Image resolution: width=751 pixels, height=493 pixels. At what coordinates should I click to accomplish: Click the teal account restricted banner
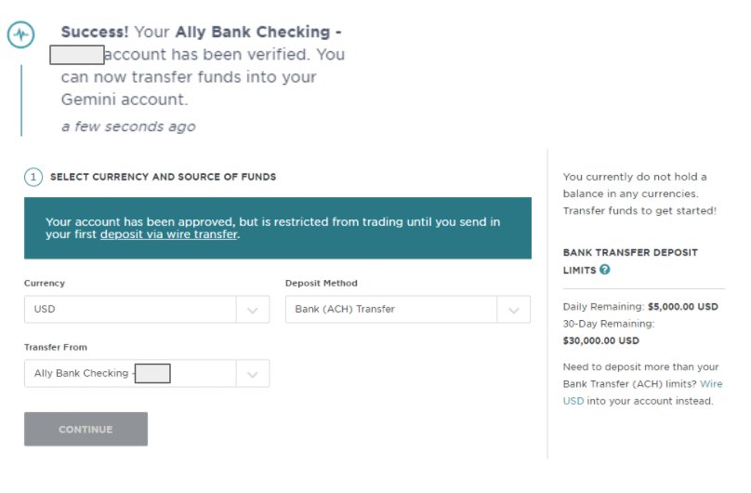[278, 228]
